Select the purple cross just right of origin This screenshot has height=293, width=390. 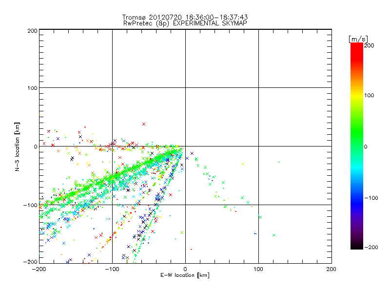(x=192, y=153)
